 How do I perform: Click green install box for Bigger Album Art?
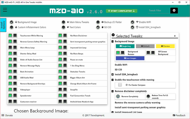[x=60, y=77]
